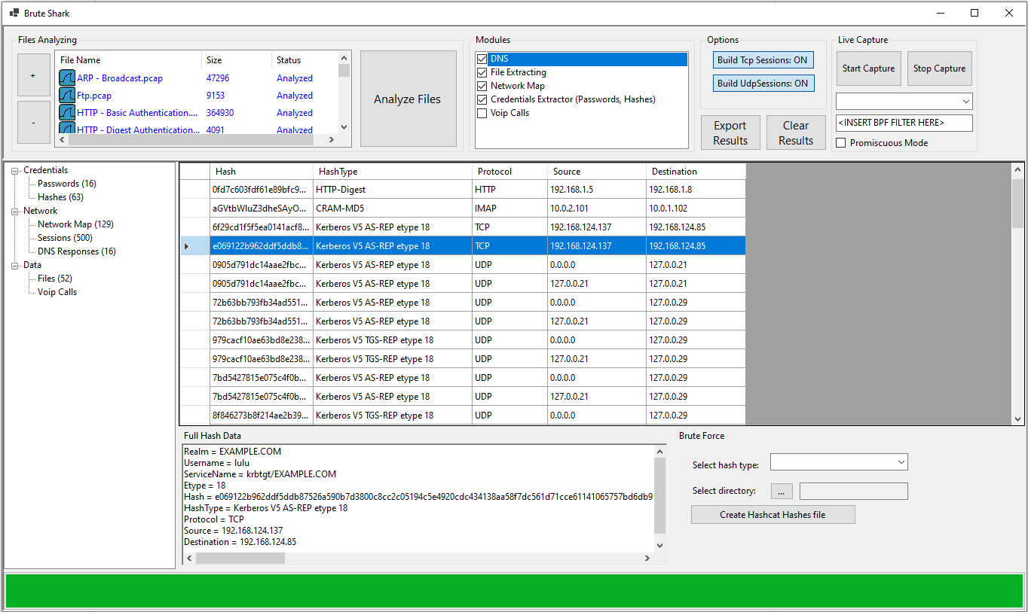Click the Username = lulu line

pos(216,463)
